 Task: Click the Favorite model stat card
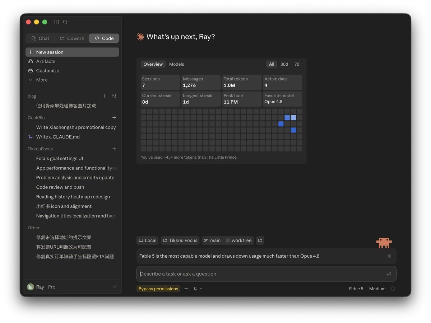click(283, 99)
